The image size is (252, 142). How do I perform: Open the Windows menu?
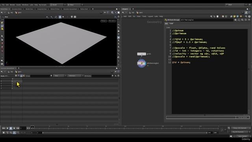tap(25, 5)
